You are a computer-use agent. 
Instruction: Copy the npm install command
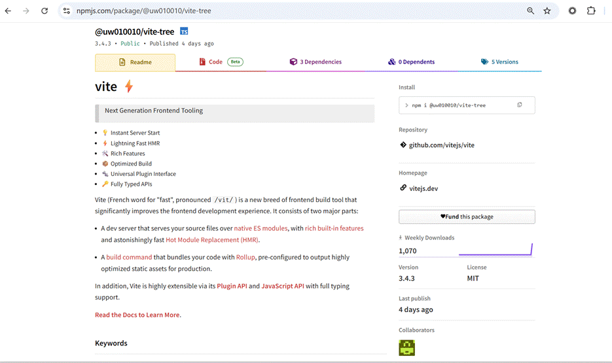[520, 105]
